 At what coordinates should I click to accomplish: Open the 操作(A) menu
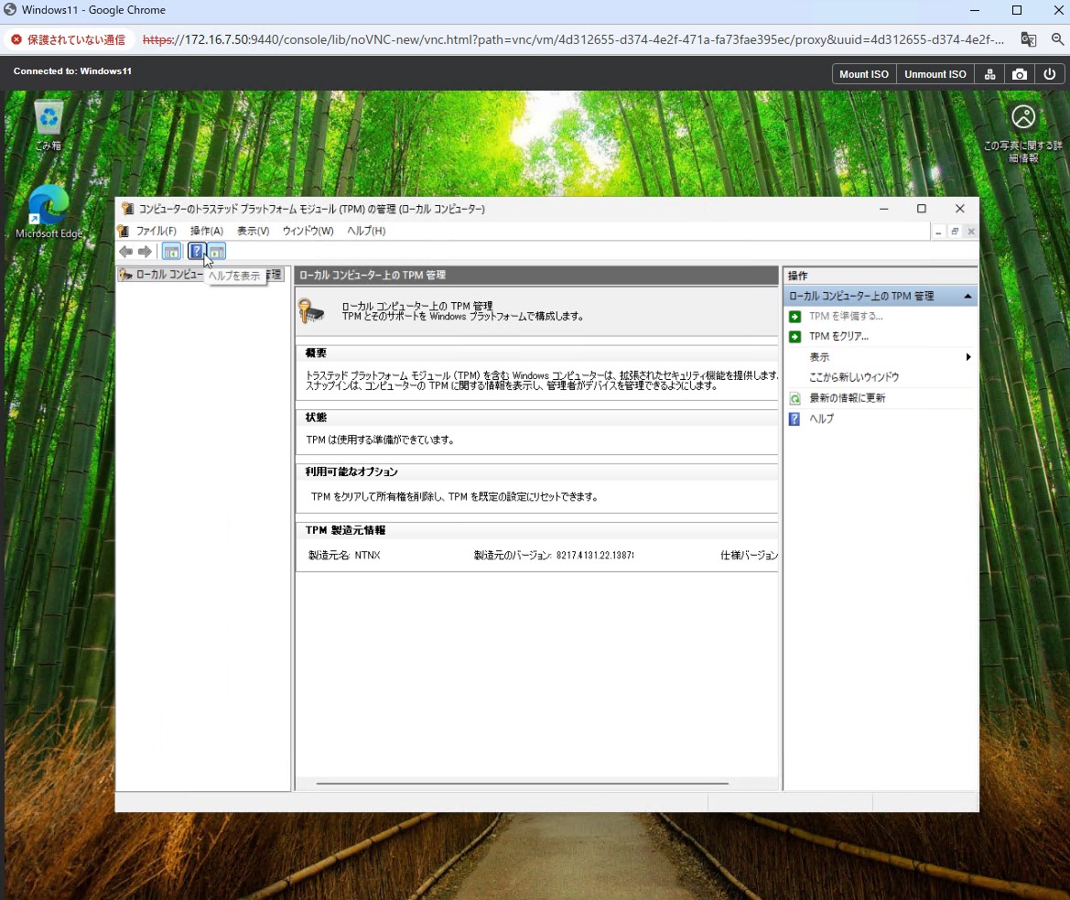[206, 232]
